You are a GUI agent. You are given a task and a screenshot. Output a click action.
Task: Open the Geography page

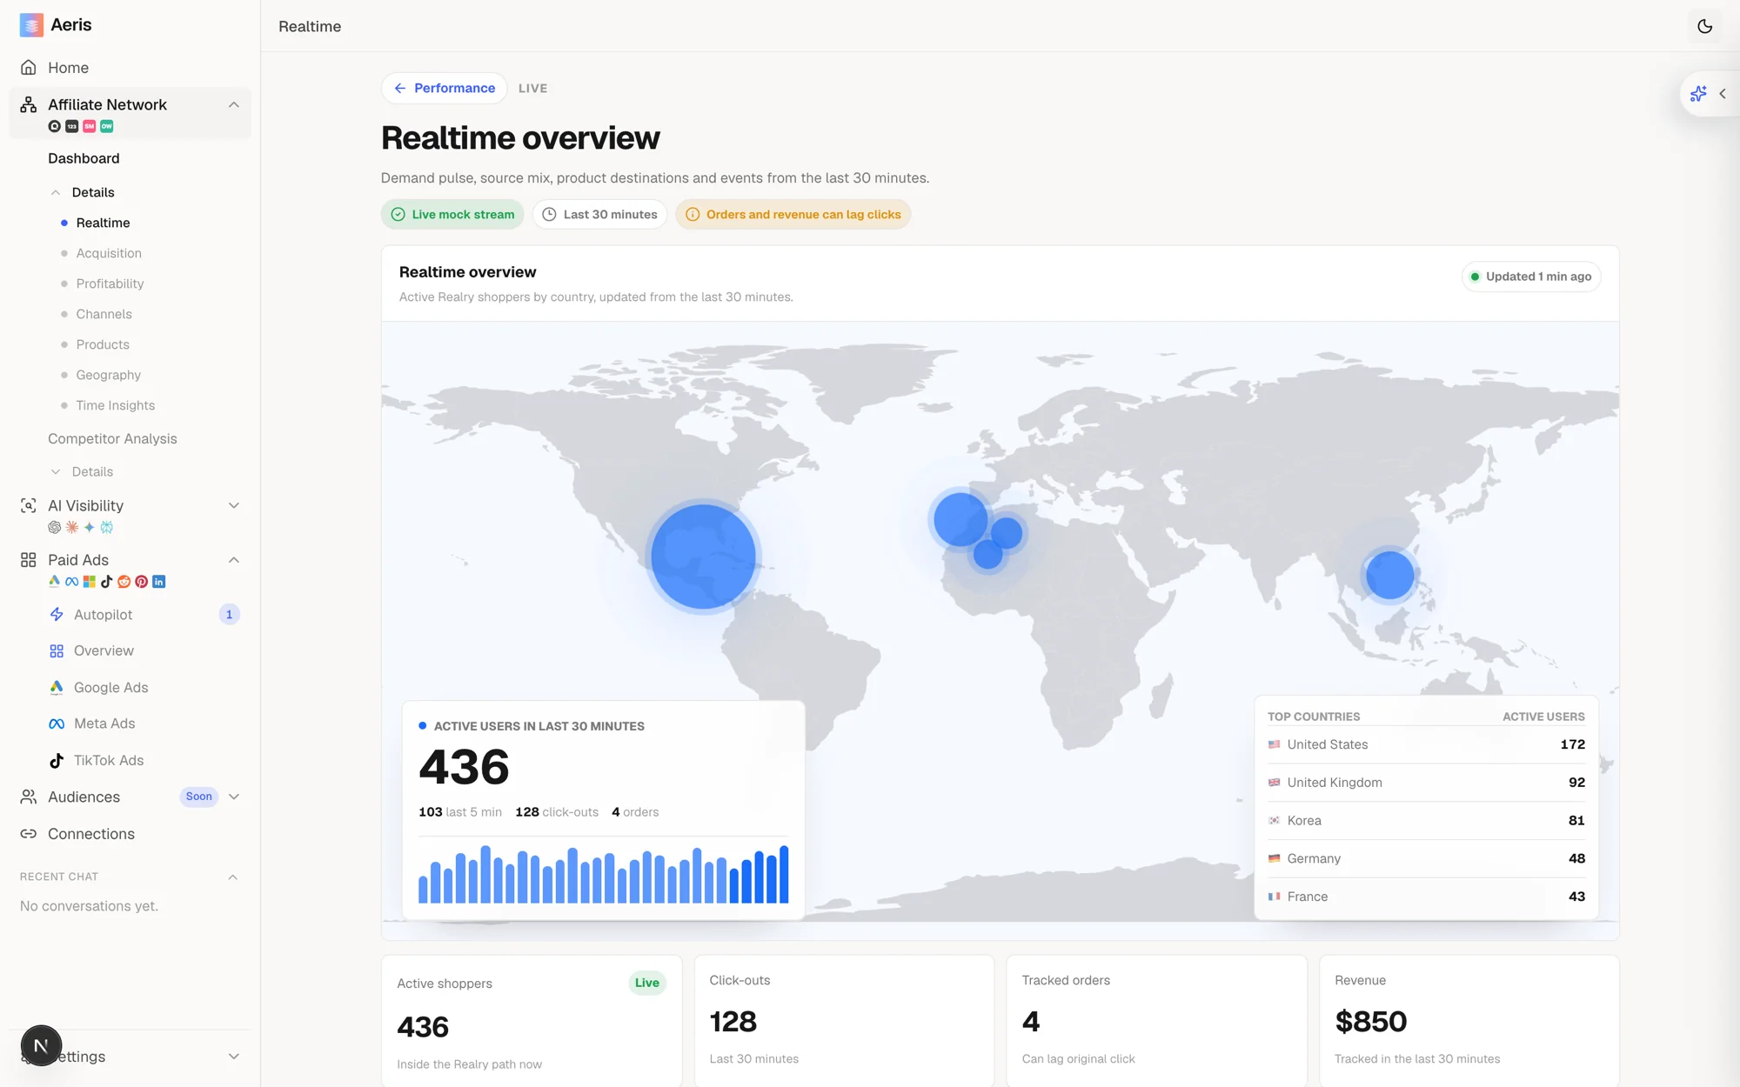pyautogui.click(x=108, y=375)
